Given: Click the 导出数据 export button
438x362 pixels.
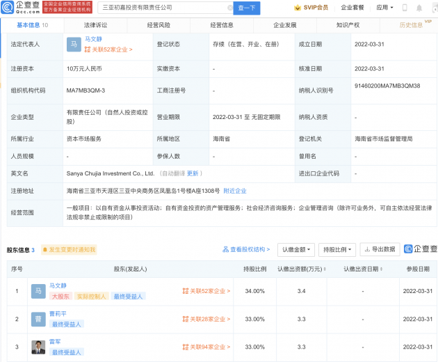Looking at the screenshot, I should [x=380, y=249].
